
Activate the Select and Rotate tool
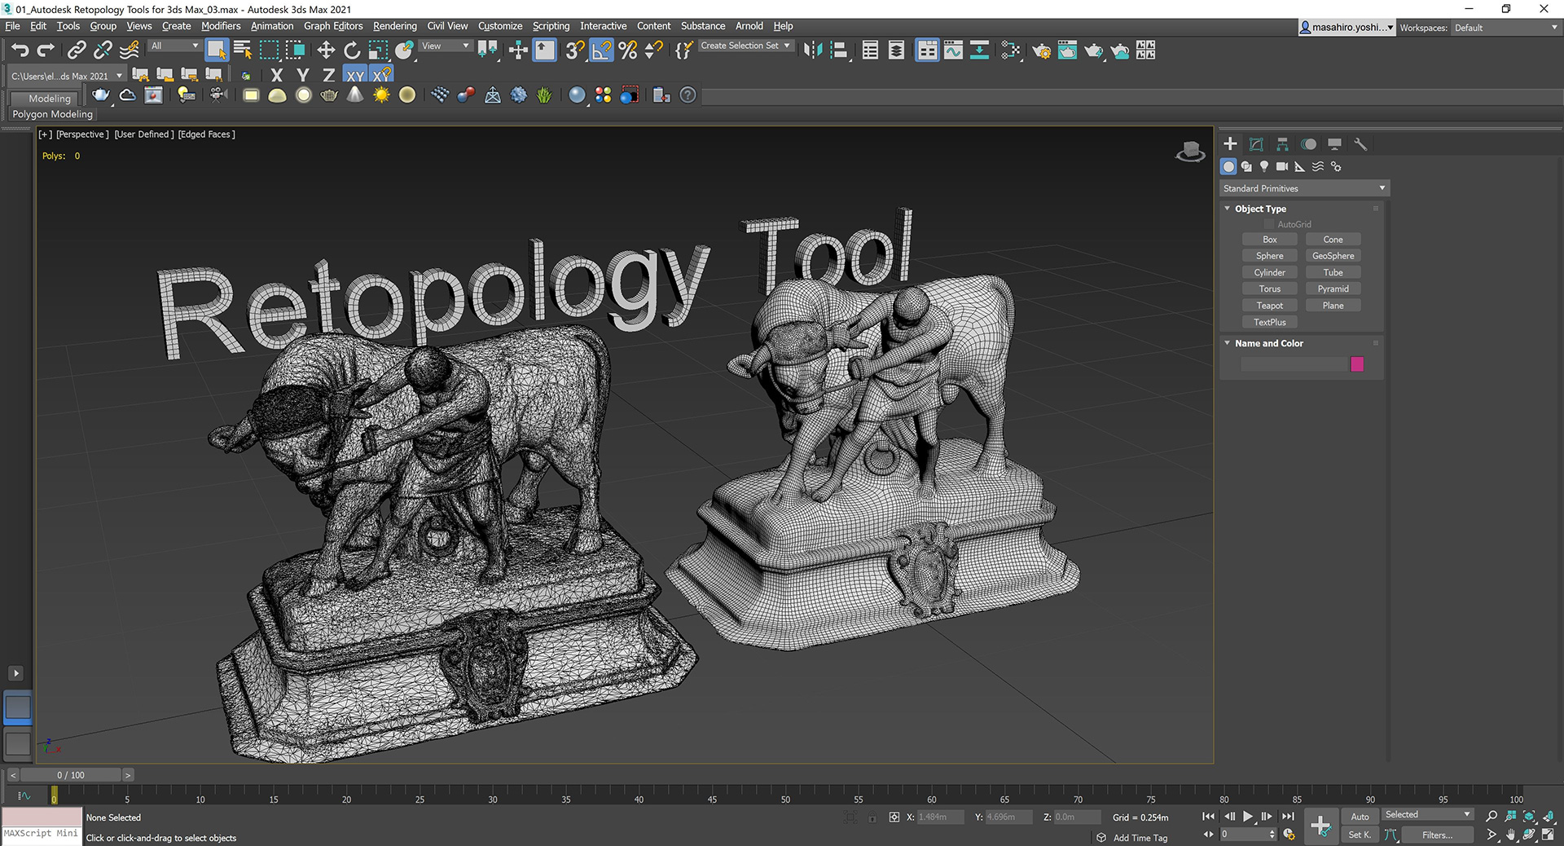point(351,50)
